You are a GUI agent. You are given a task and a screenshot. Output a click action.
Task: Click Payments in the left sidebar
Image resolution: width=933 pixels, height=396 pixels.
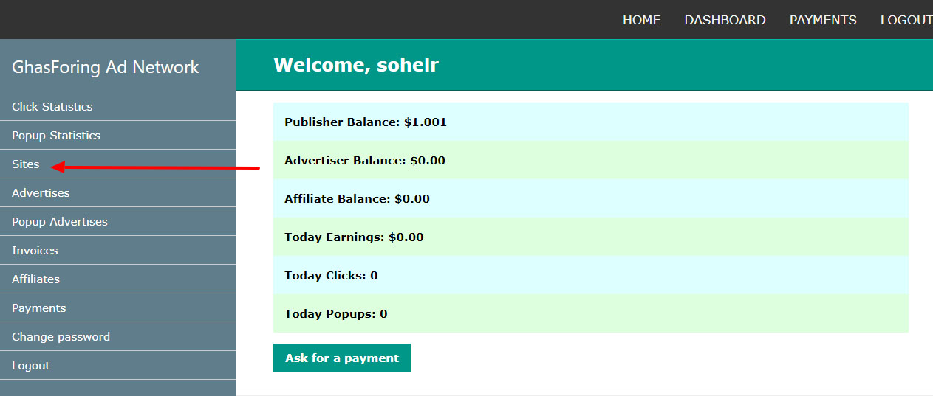pyautogui.click(x=39, y=308)
